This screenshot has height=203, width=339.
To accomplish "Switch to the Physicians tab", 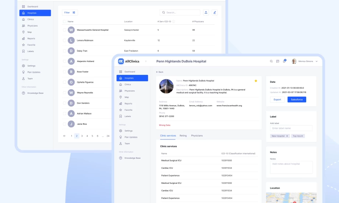I will 197,135.
